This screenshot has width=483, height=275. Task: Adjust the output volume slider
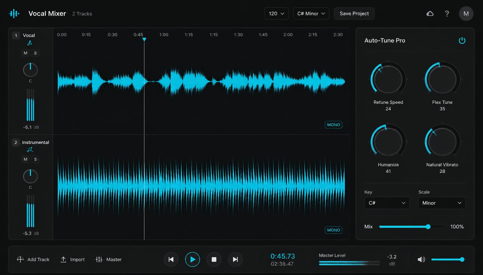tap(448, 259)
